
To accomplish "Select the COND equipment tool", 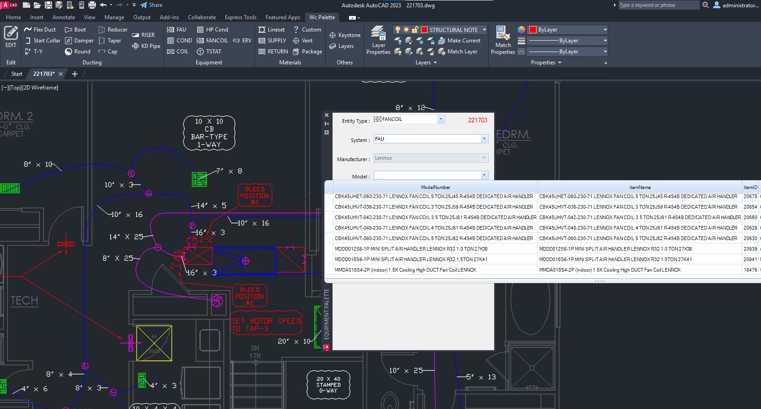I will pyautogui.click(x=179, y=41).
